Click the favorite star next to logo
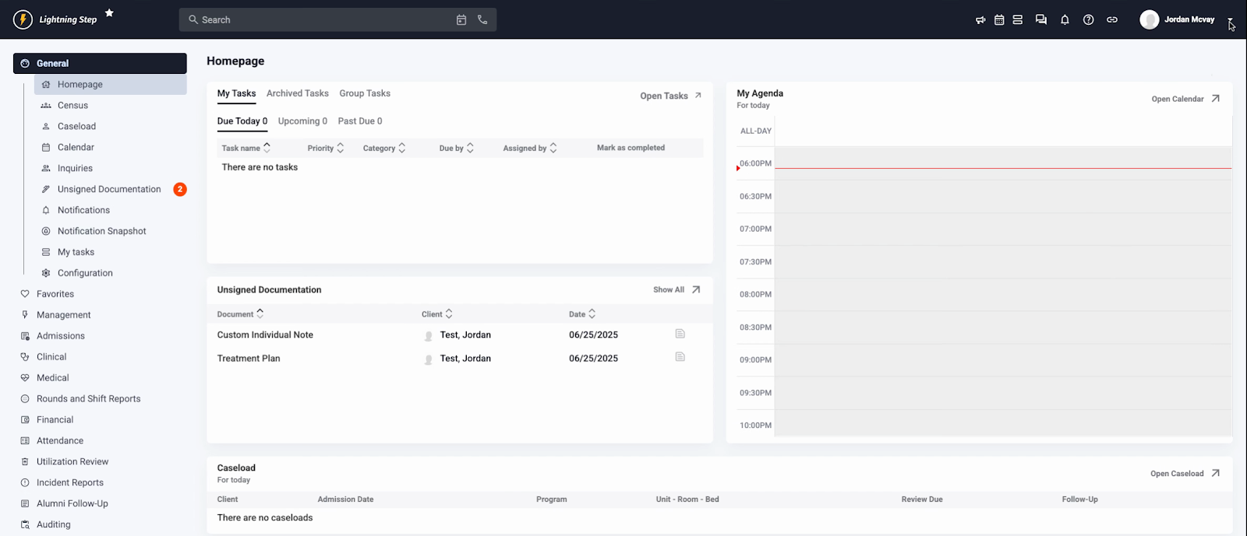The height and width of the screenshot is (536, 1247). (x=109, y=12)
